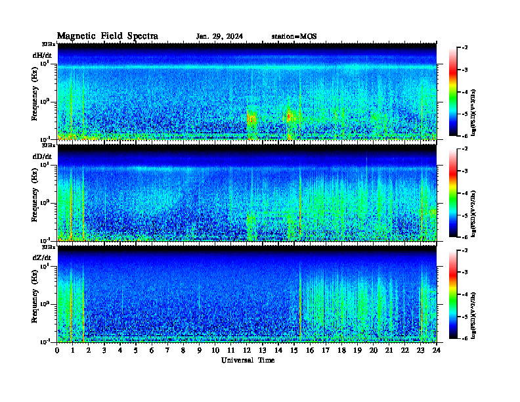This screenshot has height=402, width=520.
Task: Click hour "20" on the time axis
Action: pyautogui.click(x=374, y=350)
